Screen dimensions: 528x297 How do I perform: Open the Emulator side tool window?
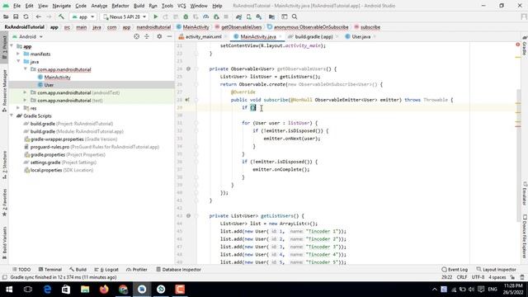[x=525, y=194]
